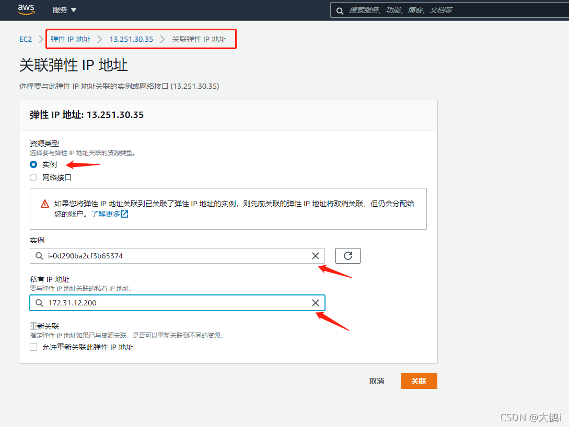This screenshot has height=427, width=569.
Task: Select the 网络接口 radio button
Action: [x=33, y=177]
